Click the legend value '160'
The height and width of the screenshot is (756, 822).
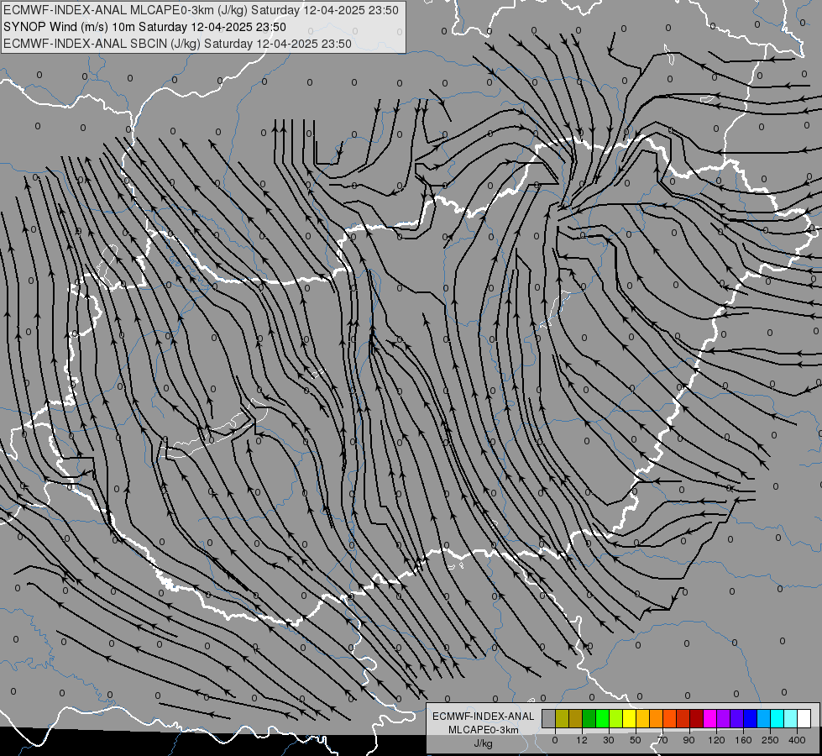click(743, 740)
